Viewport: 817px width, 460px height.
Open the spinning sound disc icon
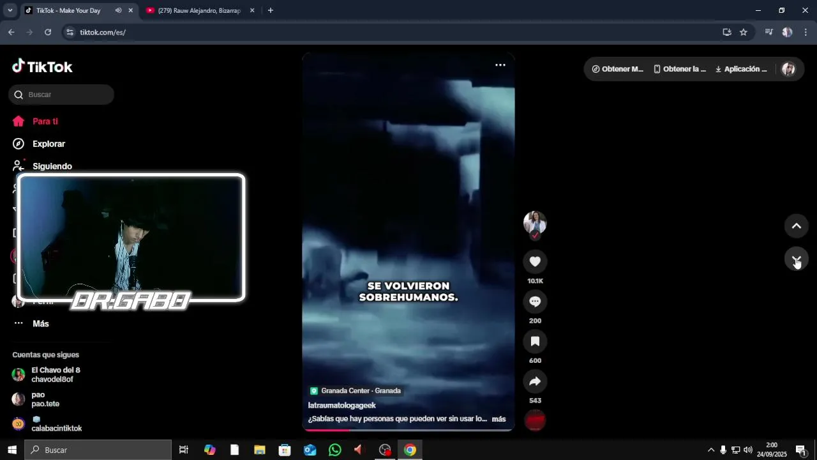coord(535,420)
